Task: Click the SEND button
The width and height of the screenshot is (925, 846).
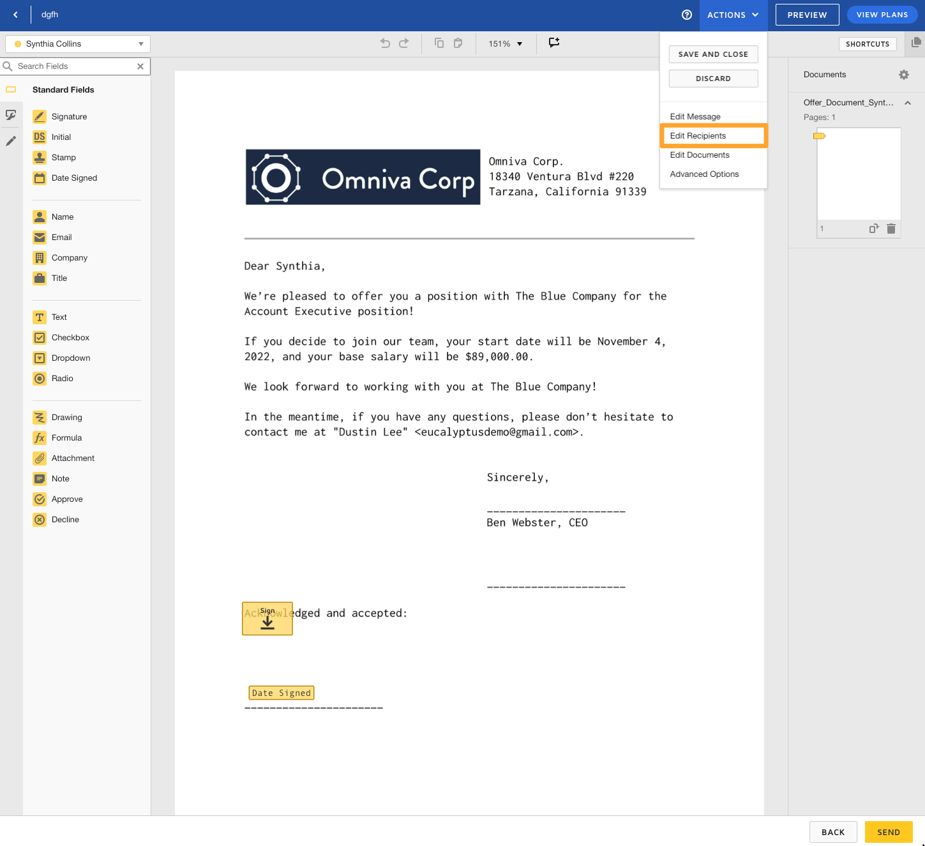Action: pyautogui.click(x=888, y=832)
